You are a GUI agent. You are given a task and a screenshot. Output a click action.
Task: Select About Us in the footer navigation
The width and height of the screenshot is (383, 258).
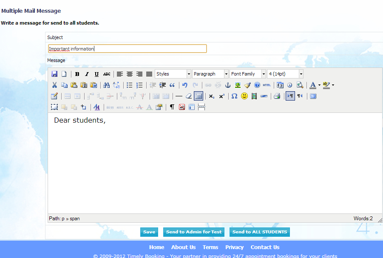[x=183, y=247]
